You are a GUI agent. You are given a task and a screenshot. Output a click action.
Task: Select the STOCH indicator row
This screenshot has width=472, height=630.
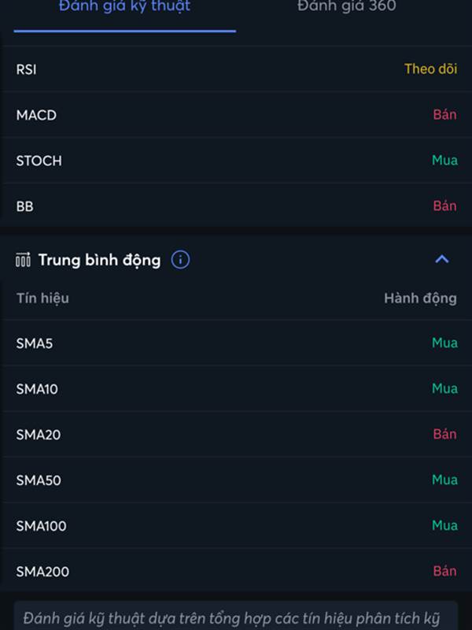coord(236,161)
